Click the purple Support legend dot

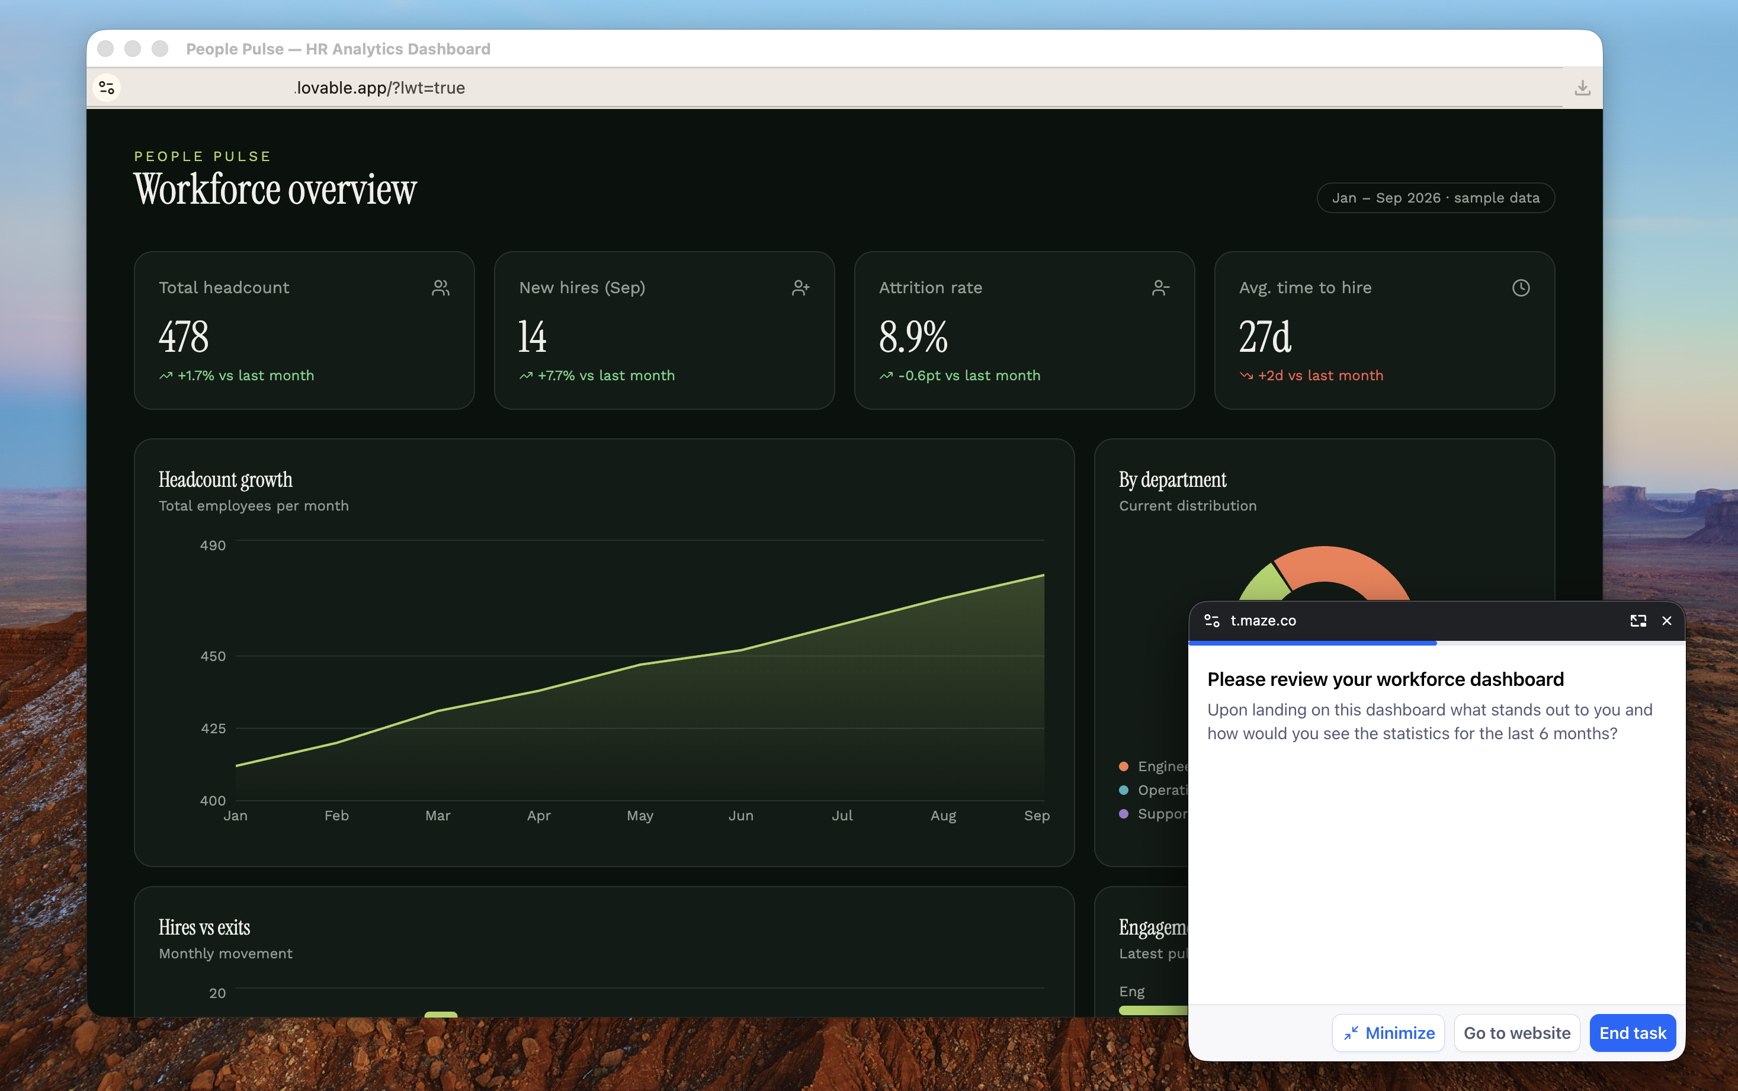[x=1123, y=814]
